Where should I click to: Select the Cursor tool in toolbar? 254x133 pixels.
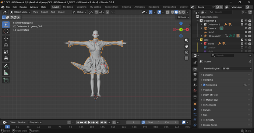6,31
